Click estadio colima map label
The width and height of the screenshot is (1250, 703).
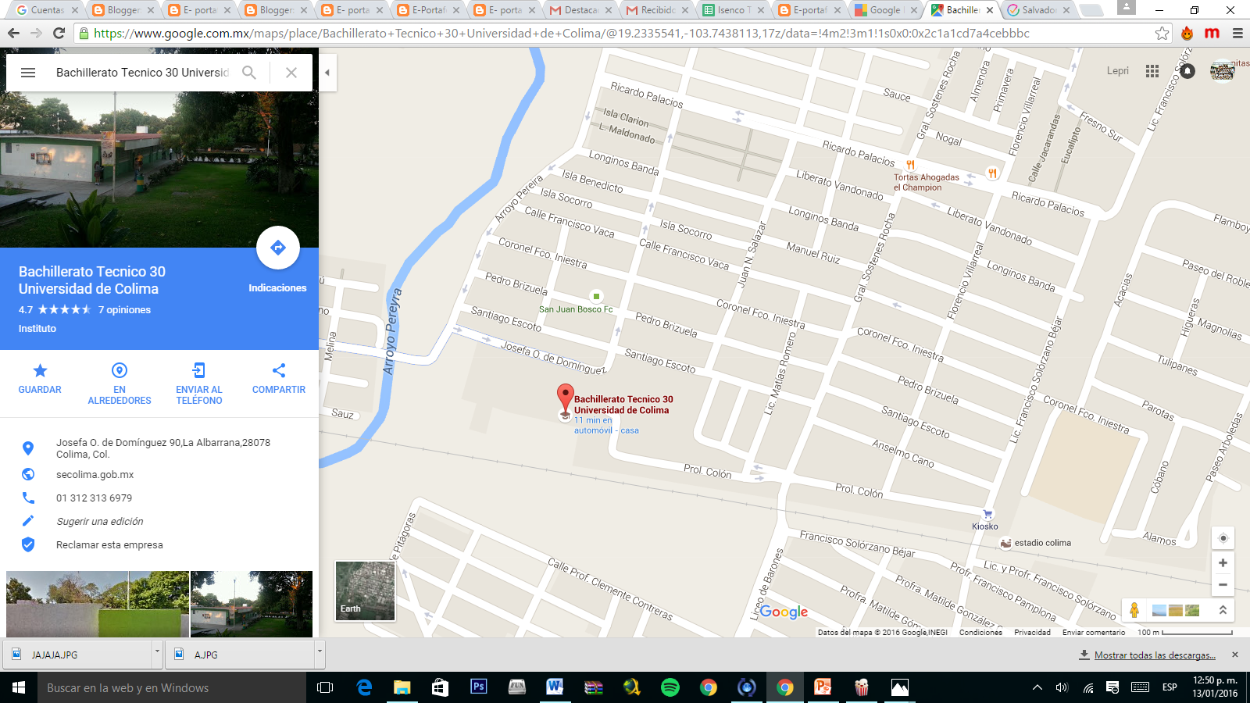[x=1042, y=543]
